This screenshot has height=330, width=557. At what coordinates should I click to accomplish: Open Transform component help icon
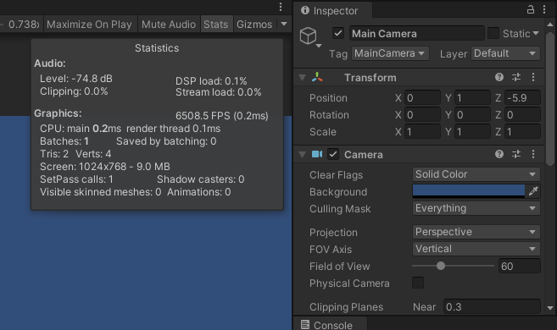[x=499, y=77]
